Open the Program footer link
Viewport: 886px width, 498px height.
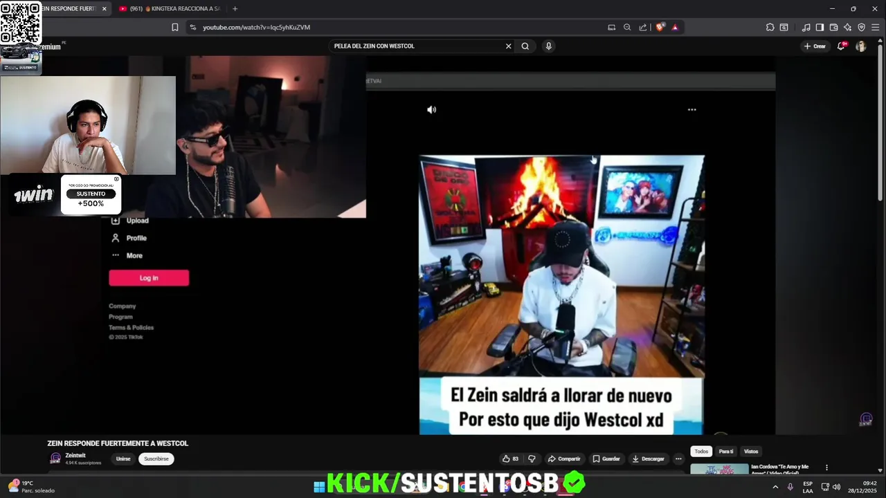coord(120,317)
